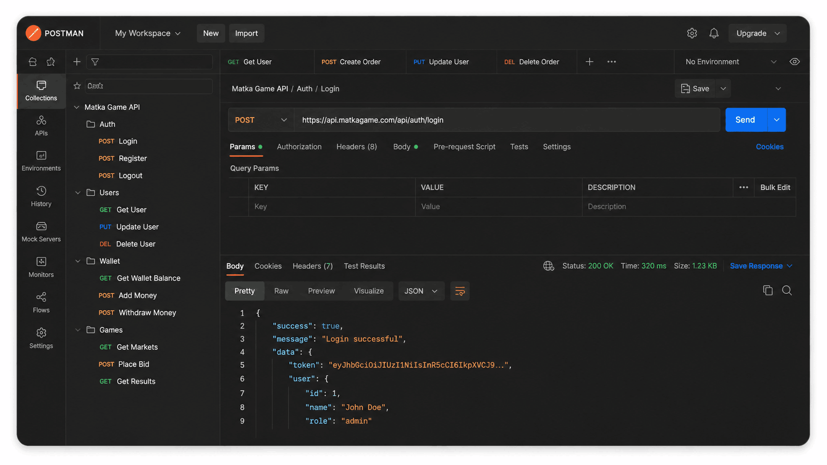Open the JSON format dropdown

point(421,291)
